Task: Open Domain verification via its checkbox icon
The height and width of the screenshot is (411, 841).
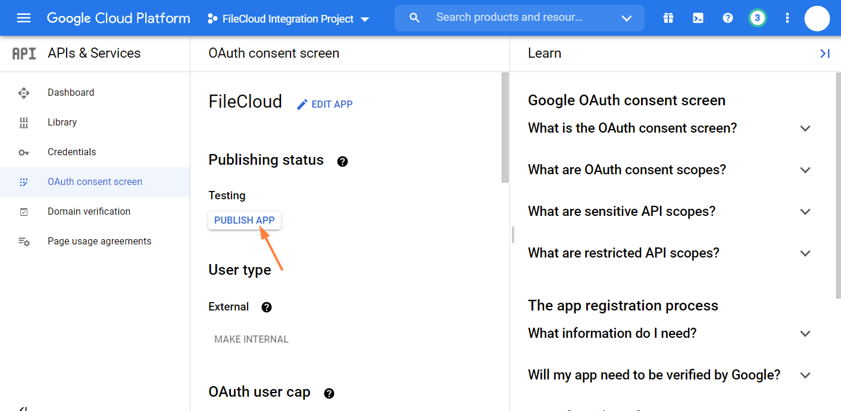Action: 24,211
